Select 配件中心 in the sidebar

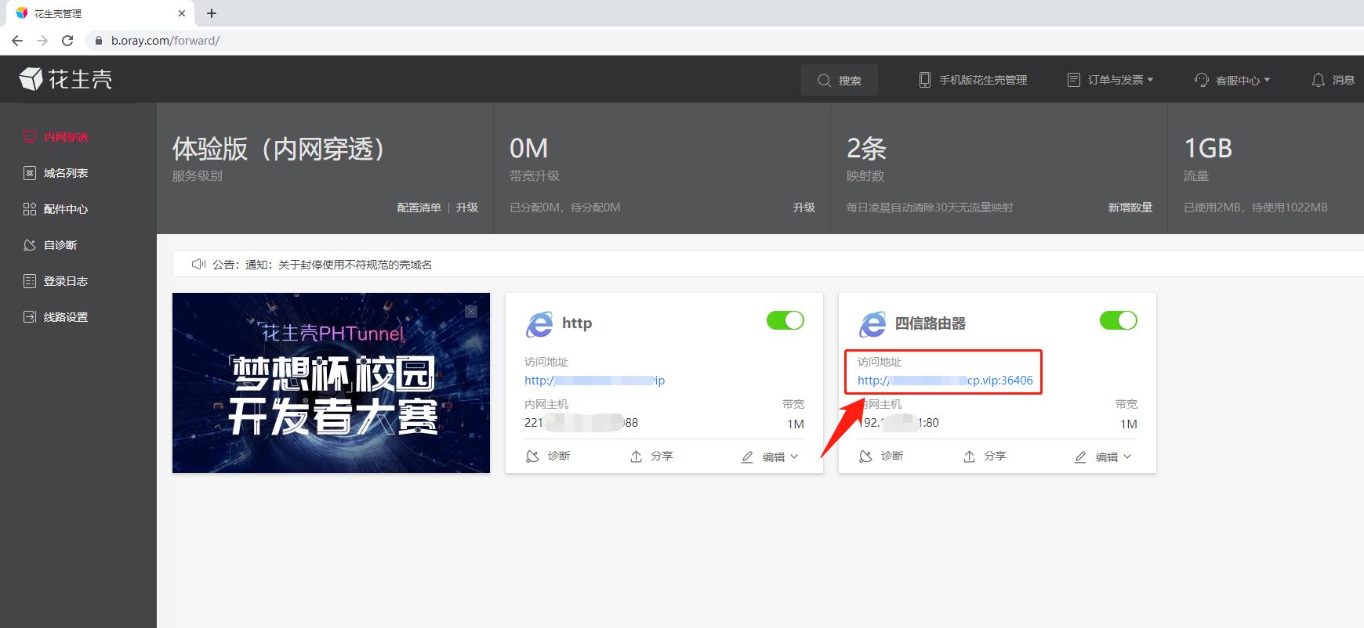pyautogui.click(x=66, y=209)
